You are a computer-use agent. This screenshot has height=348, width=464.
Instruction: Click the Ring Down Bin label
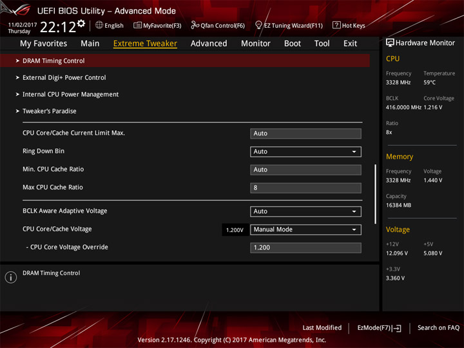44,151
